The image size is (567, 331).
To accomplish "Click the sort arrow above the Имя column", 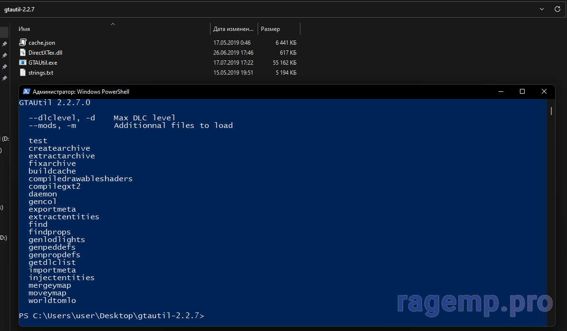I will point(113,24).
